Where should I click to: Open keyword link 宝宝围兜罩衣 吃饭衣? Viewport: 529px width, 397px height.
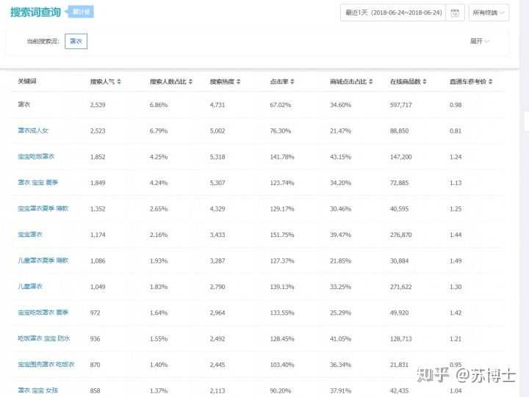46,364
